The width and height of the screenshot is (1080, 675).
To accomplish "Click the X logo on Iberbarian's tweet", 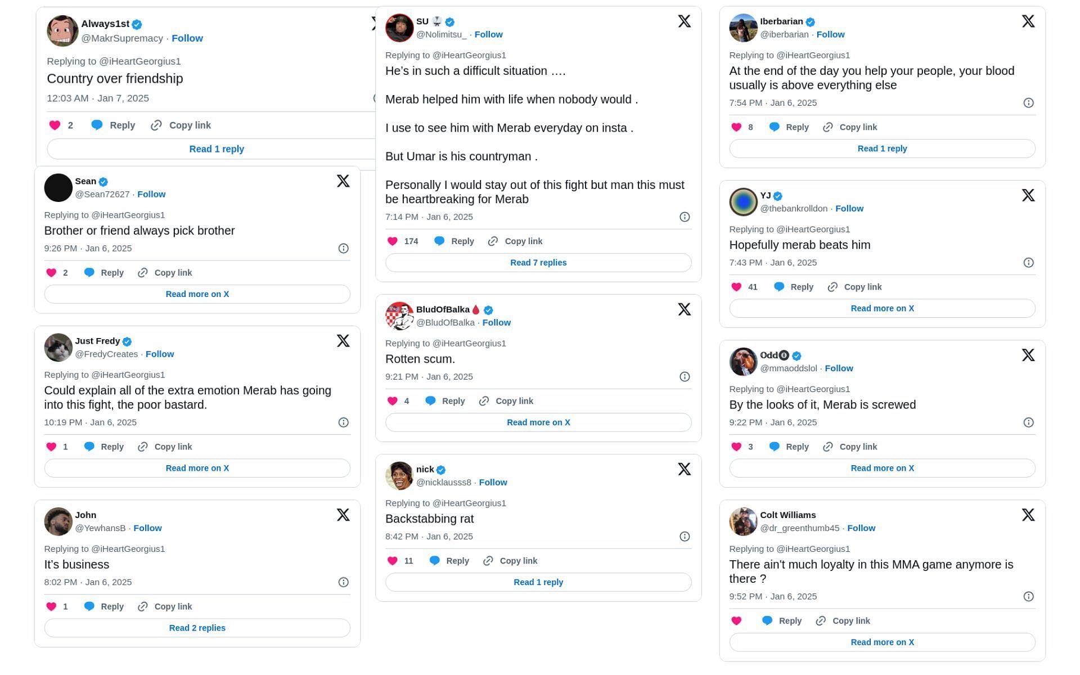I will [x=1028, y=21].
